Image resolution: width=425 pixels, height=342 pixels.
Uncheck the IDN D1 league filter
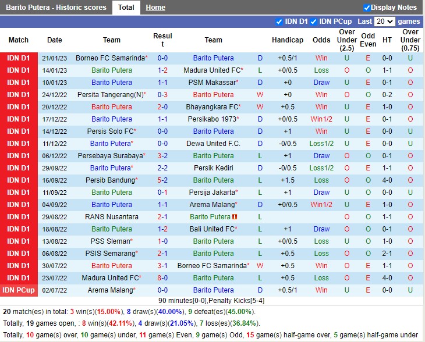(279, 22)
